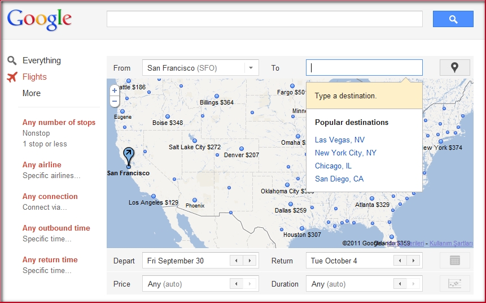Open the San Francisco (SFO) origin box
The width and height of the screenshot is (486, 303).
point(200,68)
